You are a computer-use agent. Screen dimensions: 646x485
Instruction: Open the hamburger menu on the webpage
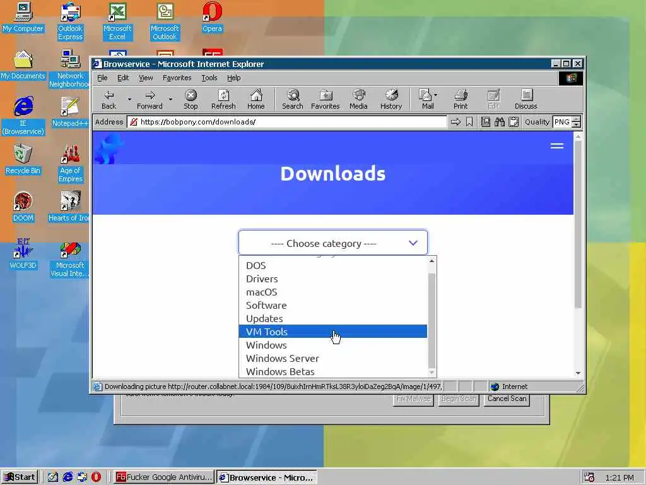point(557,146)
